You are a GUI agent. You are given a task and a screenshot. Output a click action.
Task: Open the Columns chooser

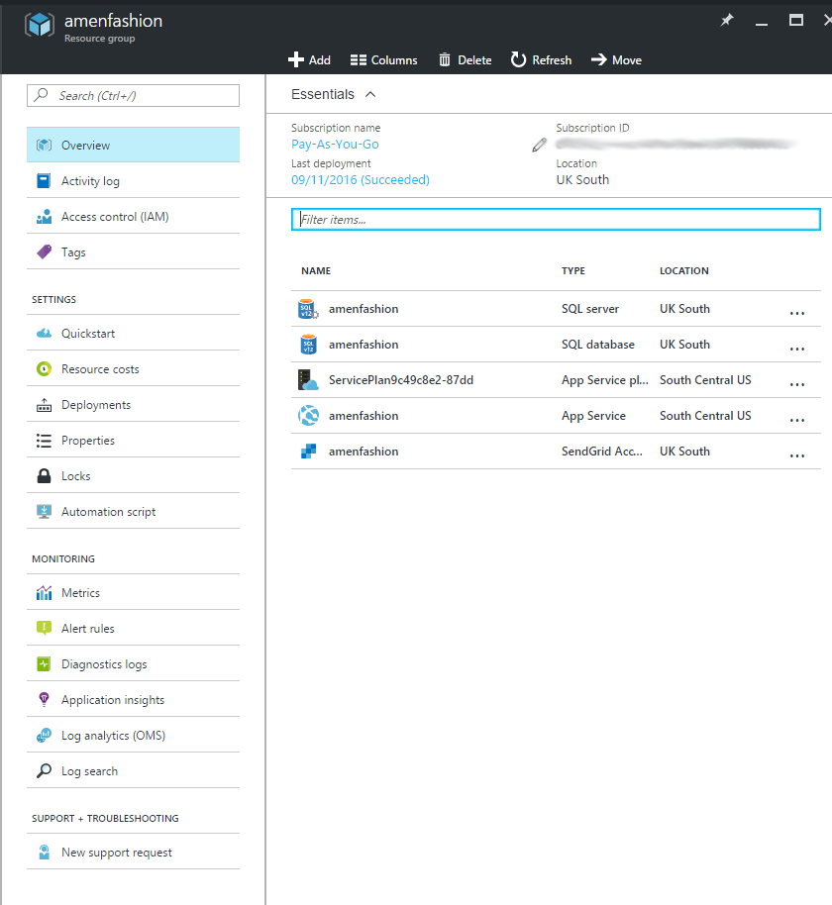(x=383, y=60)
